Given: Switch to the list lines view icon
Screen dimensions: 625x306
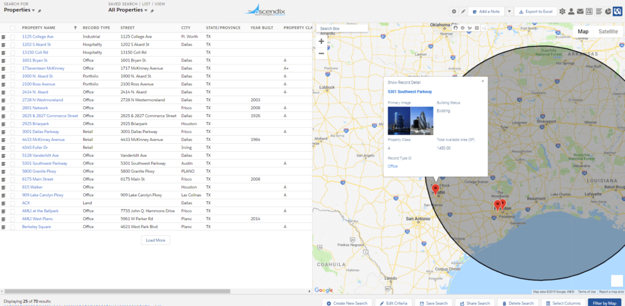Looking at the screenshot, I should point(599,12).
